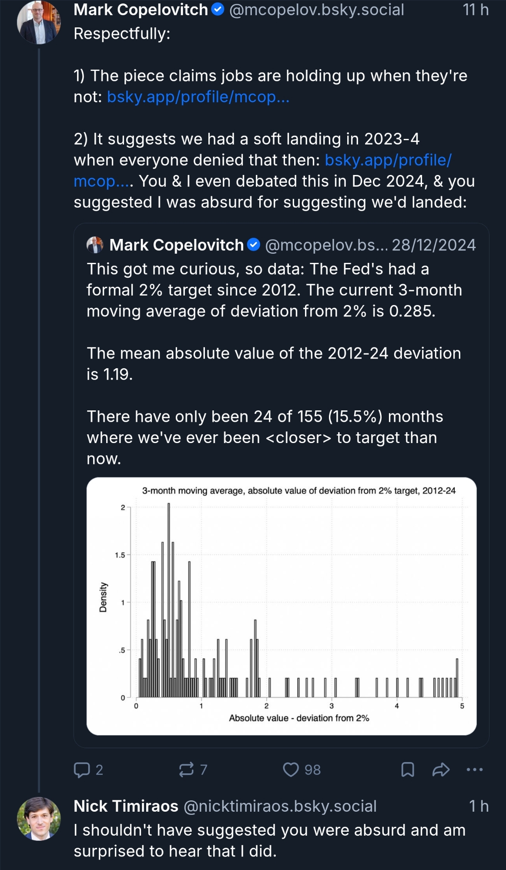Click the @nicktimiraos.bsky.social handle
The width and height of the screenshot is (506, 870).
tap(280, 806)
